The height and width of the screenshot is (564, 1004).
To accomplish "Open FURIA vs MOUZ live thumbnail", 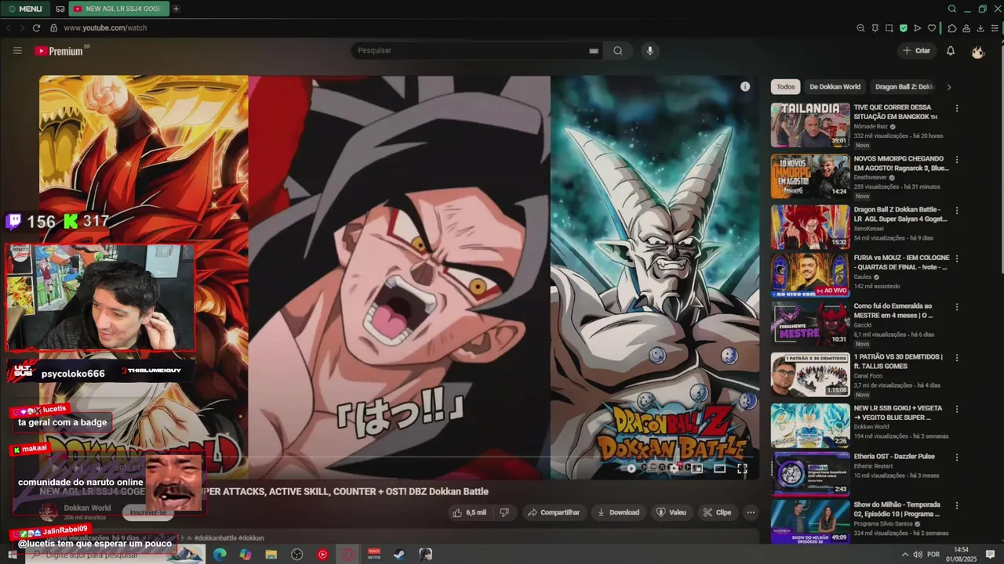I will [x=810, y=274].
